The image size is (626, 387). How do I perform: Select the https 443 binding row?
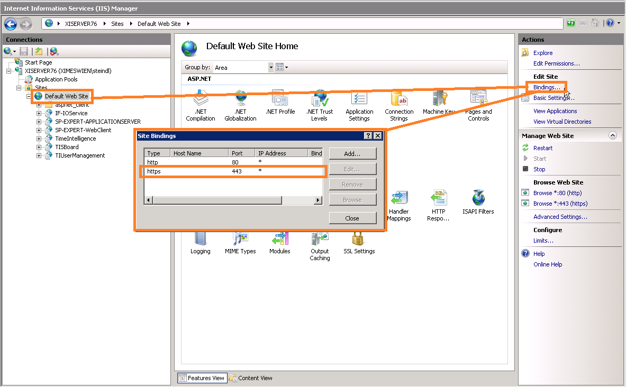233,171
